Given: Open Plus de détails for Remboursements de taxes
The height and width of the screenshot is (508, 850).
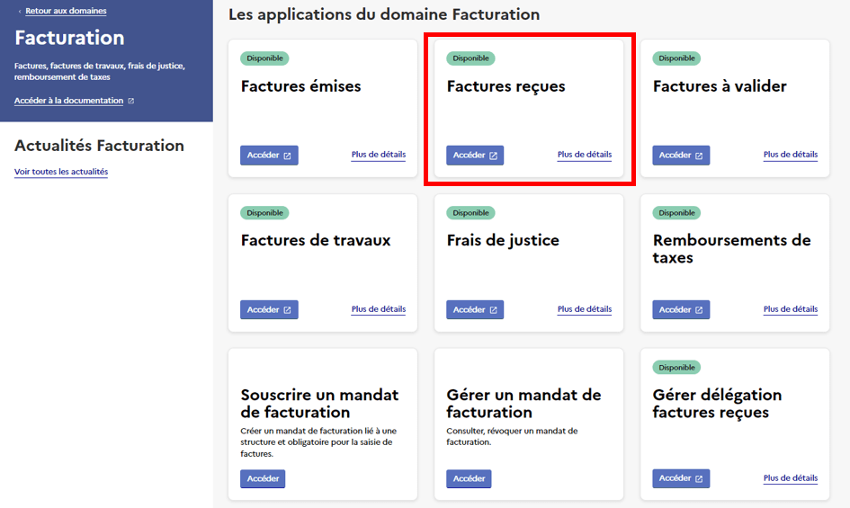Looking at the screenshot, I should pos(790,309).
